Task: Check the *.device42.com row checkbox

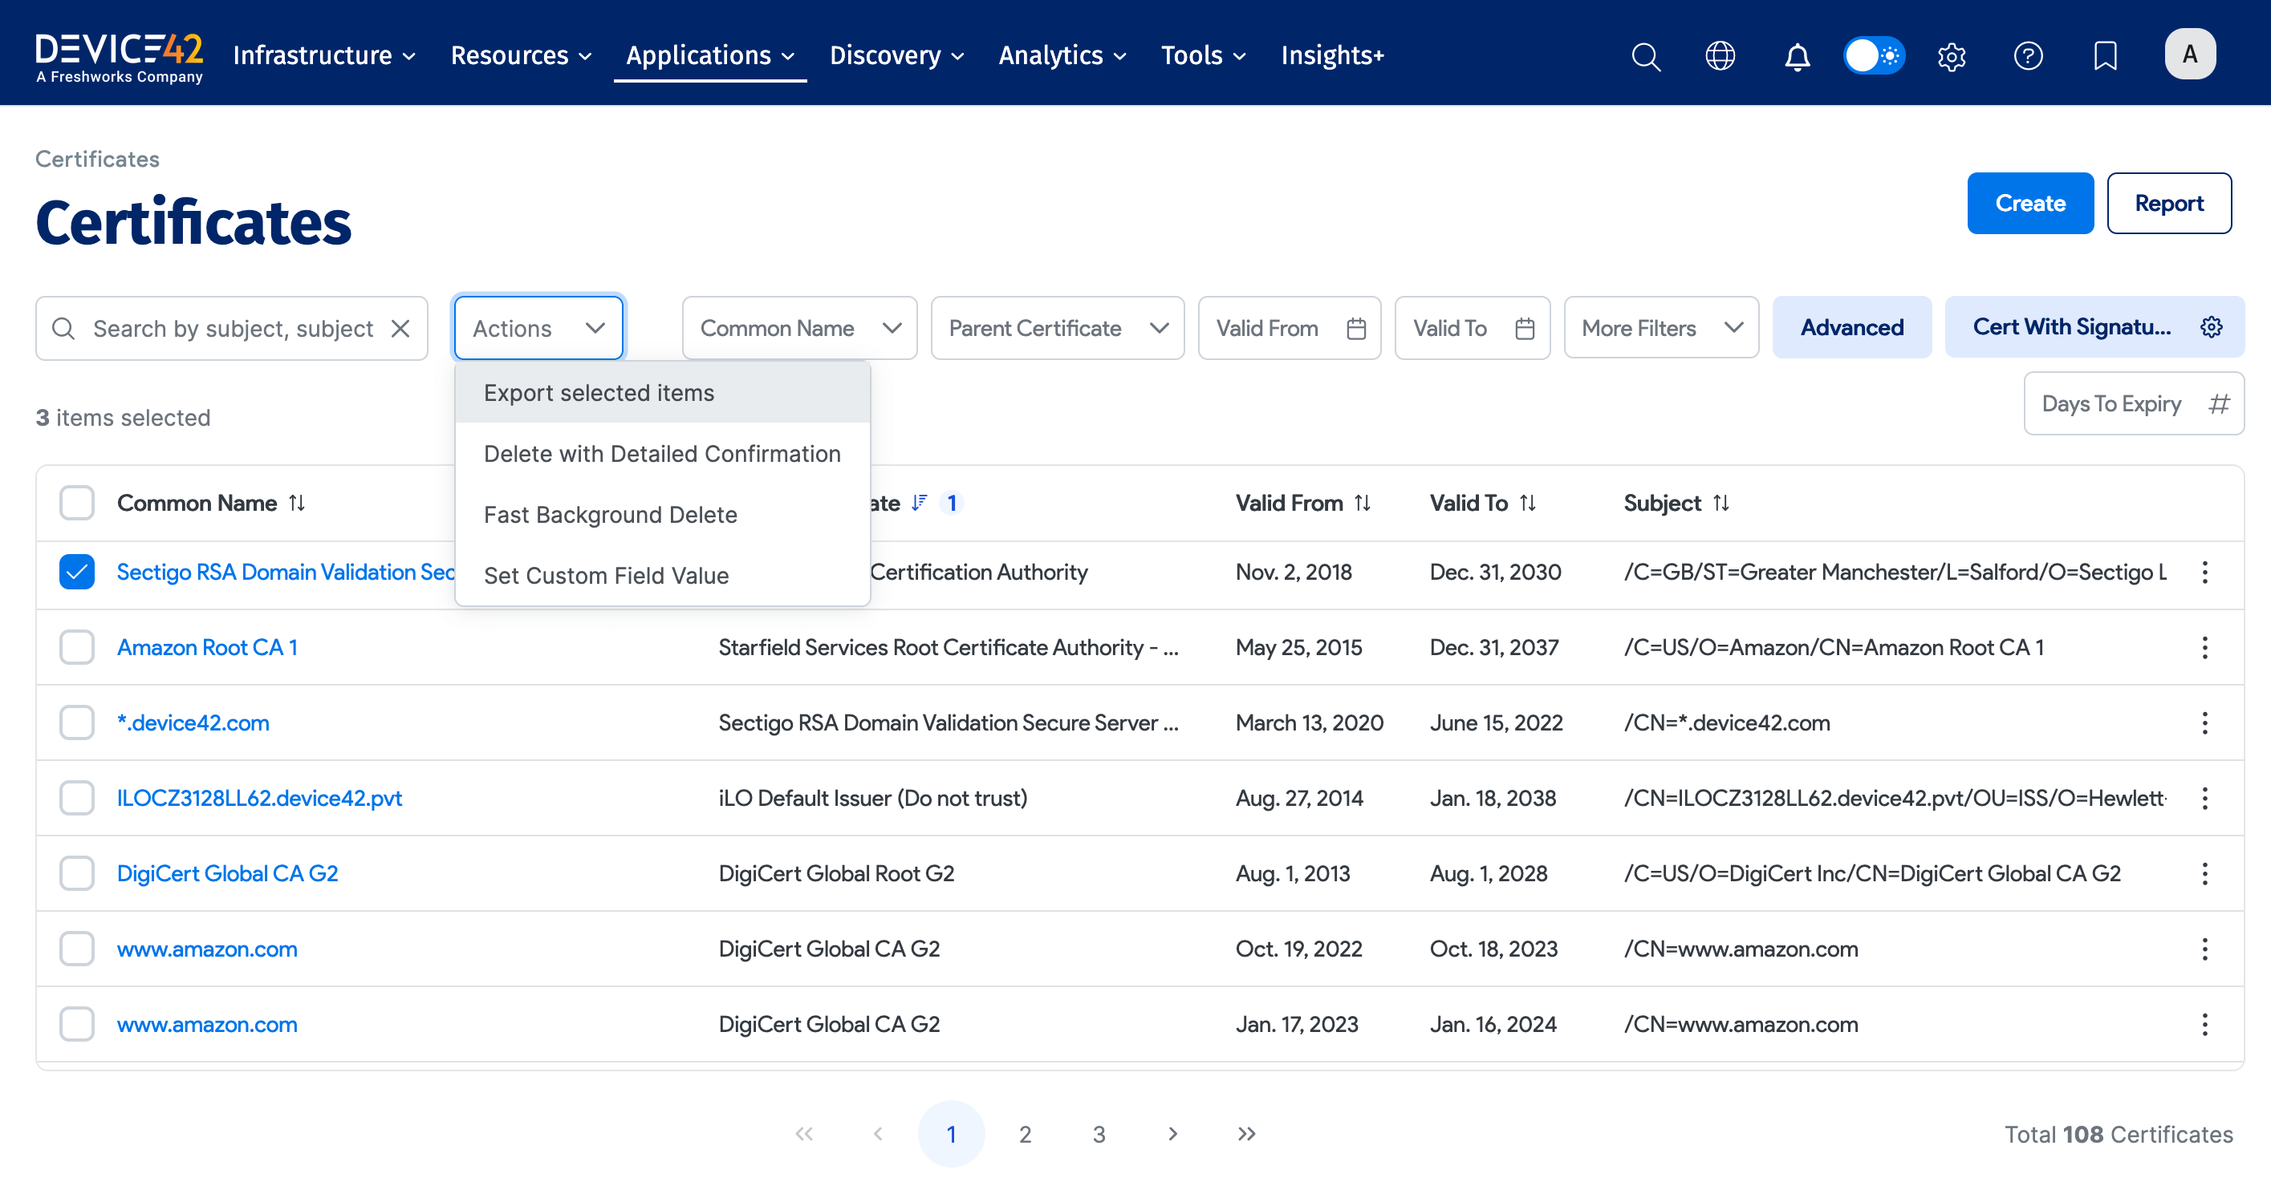Action: pos(77,723)
